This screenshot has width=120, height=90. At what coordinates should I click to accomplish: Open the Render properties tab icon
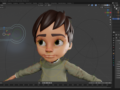pyautogui.click(x=113, y=38)
